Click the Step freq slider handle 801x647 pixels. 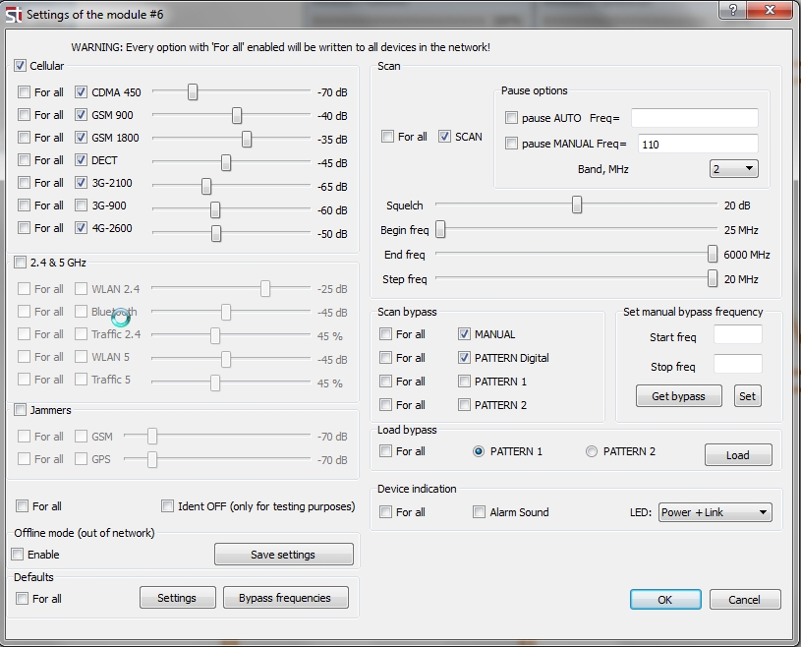point(713,278)
